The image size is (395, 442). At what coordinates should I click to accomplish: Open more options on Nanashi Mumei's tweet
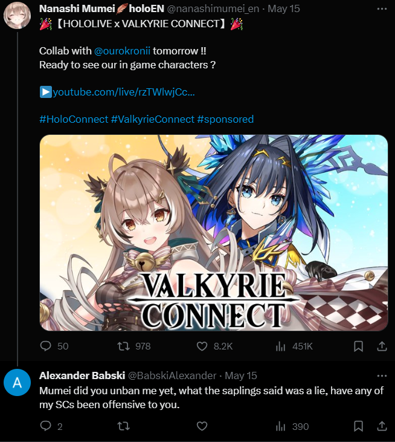click(382, 9)
